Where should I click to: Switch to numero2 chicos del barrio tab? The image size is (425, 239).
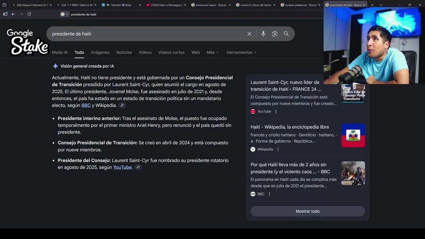[x=256, y=5]
